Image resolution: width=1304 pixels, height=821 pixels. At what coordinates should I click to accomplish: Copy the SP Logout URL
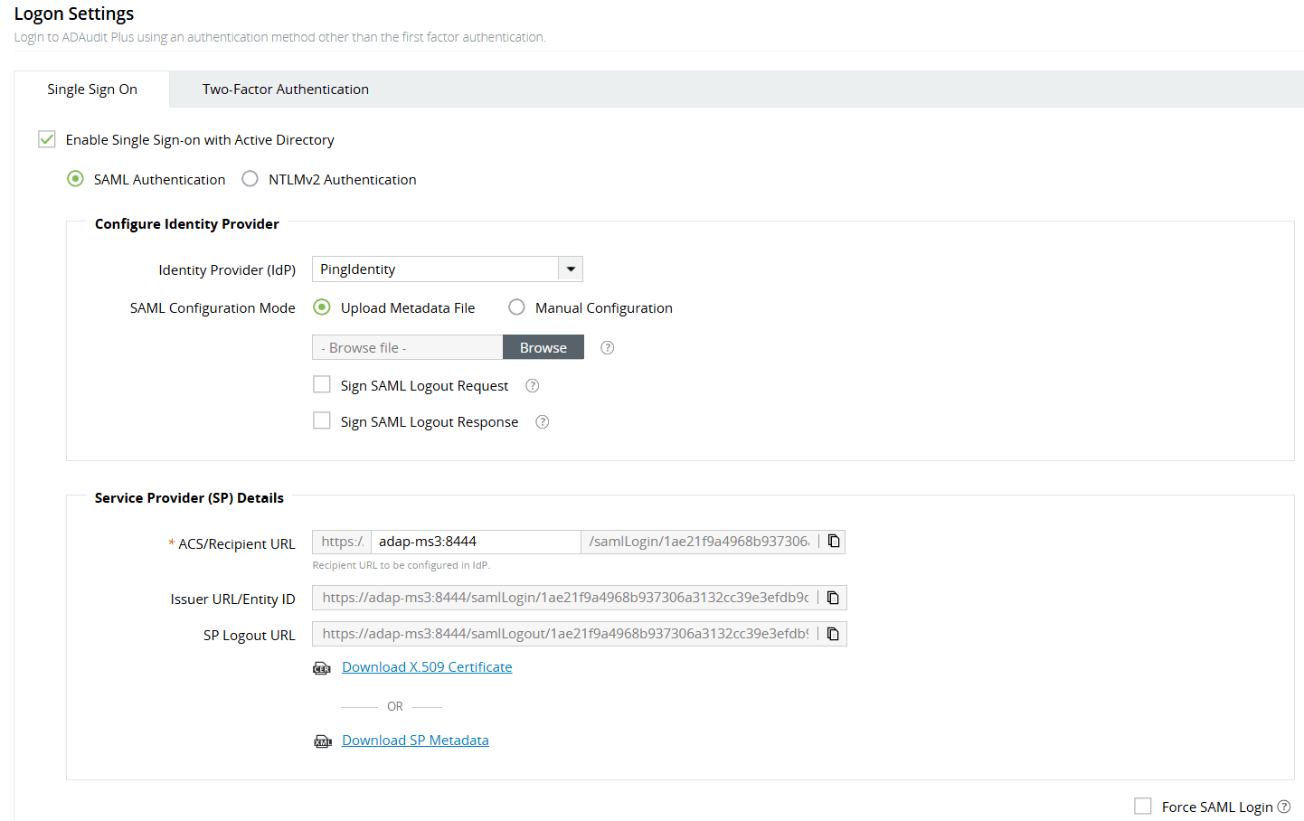click(833, 633)
